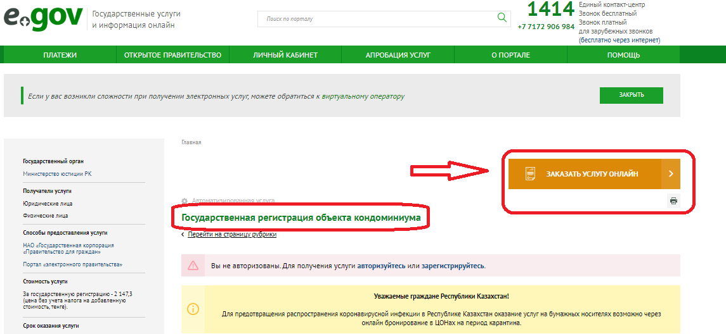This screenshot has width=726, height=334.
Task: Open the Личный кабинет menu
Action: click(285, 55)
